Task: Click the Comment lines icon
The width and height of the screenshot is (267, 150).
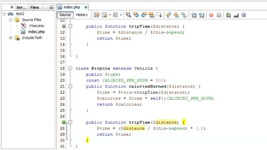Action: [228, 15]
